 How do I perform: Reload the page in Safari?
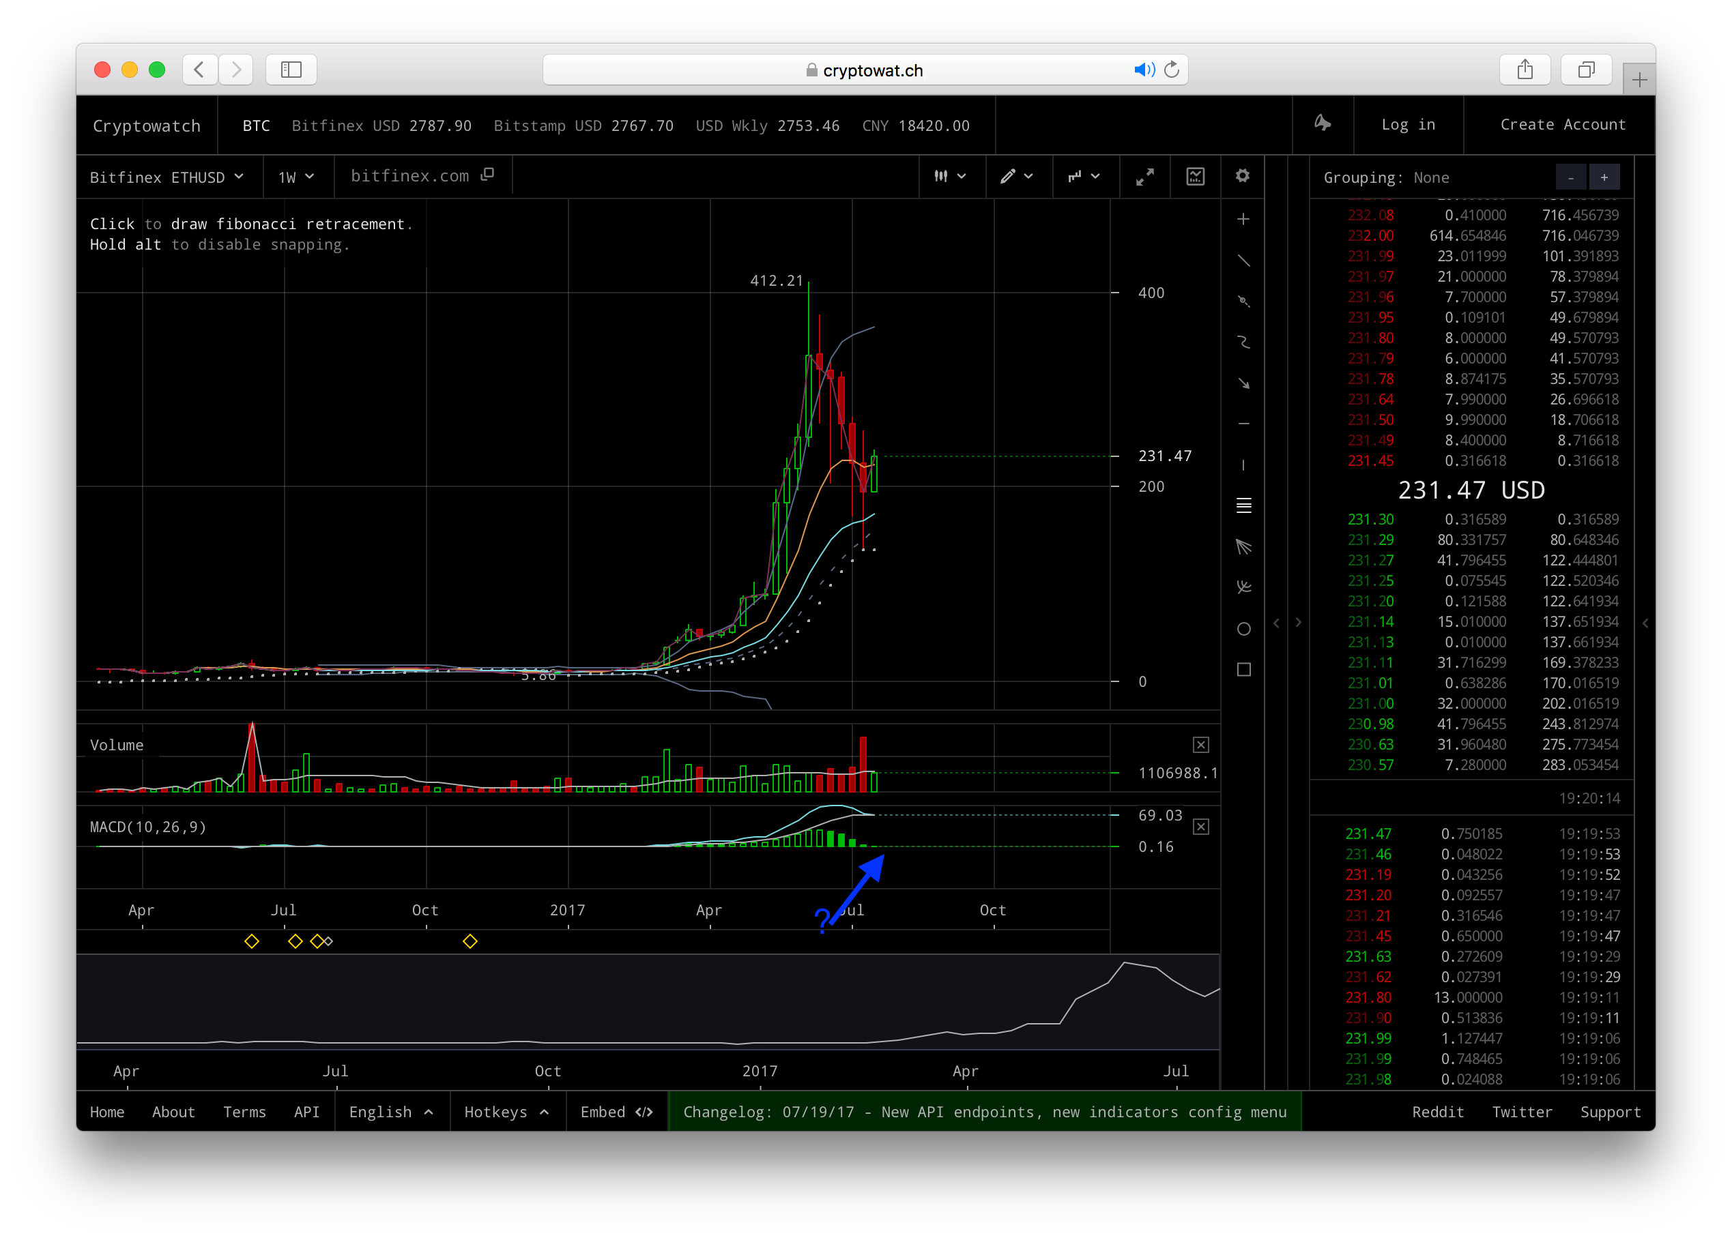(1172, 70)
